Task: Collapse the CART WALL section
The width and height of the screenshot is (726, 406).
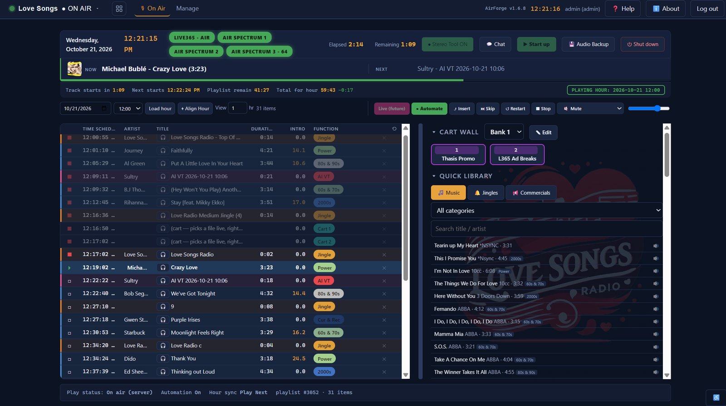Action: 455,132
